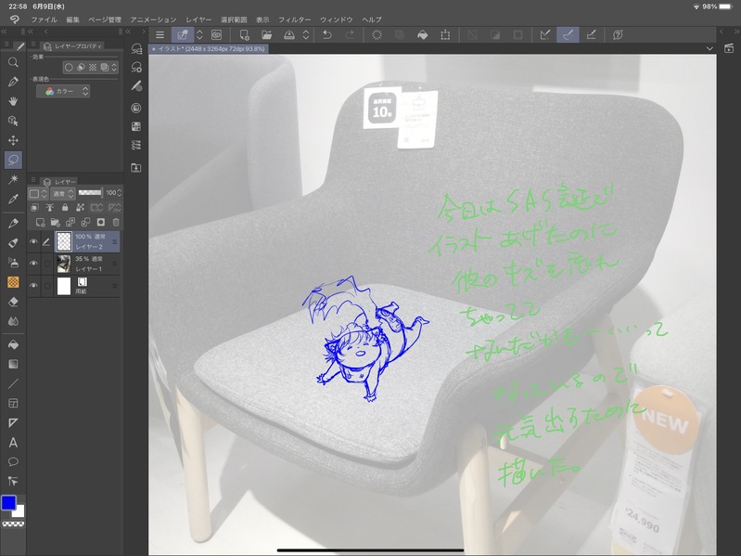Open the ヘルプ menu
Image resolution: width=741 pixels, height=556 pixels.
[x=372, y=19]
